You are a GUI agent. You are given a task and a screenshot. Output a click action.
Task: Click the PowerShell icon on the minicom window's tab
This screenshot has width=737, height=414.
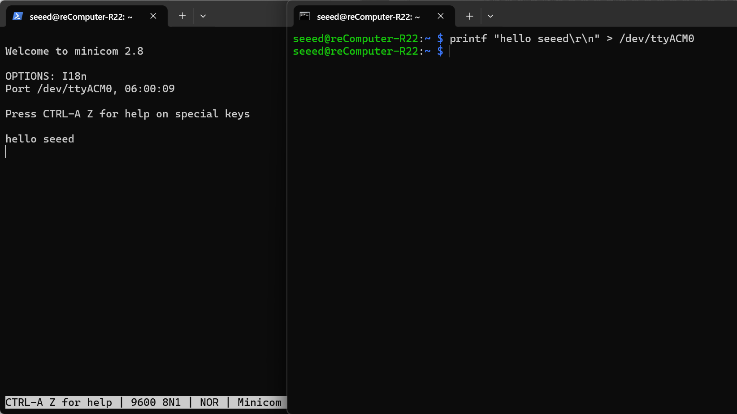[17, 17]
